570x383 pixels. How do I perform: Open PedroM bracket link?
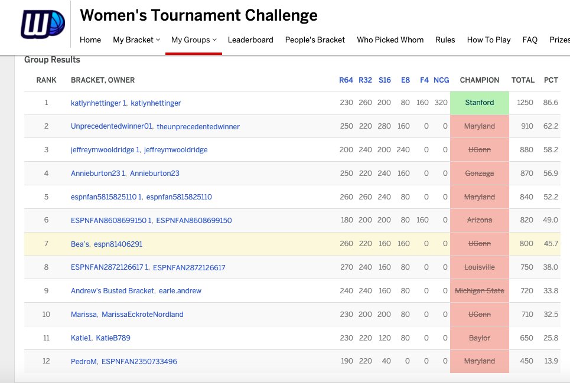[84, 362]
